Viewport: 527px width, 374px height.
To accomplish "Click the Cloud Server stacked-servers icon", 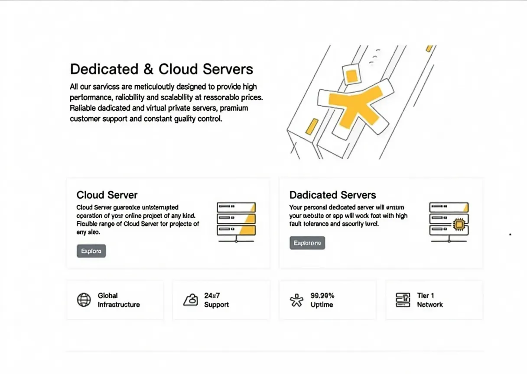I will coord(236,222).
